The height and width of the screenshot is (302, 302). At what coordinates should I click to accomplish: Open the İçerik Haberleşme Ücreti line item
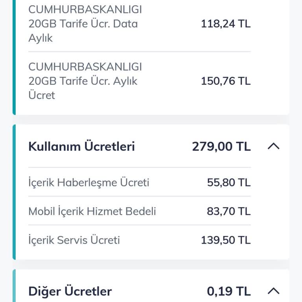(x=89, y=182)
